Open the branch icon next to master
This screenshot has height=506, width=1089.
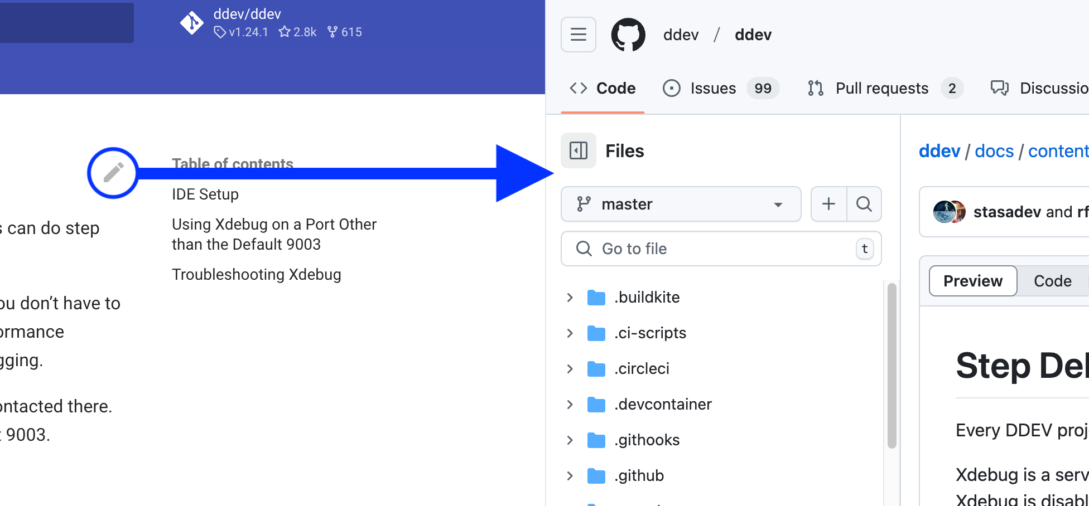pyautogui.click(x=584, y=204)
